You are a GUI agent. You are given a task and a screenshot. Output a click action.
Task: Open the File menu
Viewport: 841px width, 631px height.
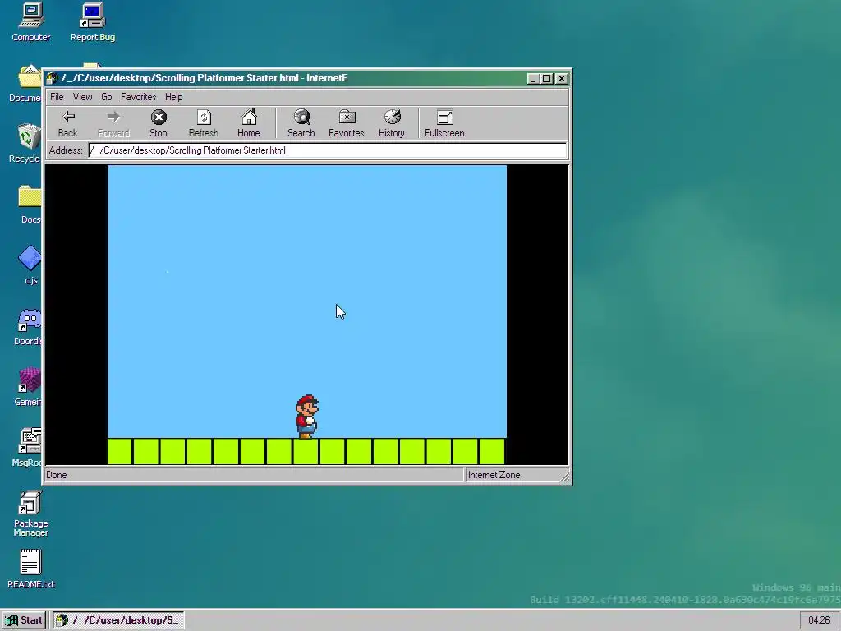[x=57, y=97]
